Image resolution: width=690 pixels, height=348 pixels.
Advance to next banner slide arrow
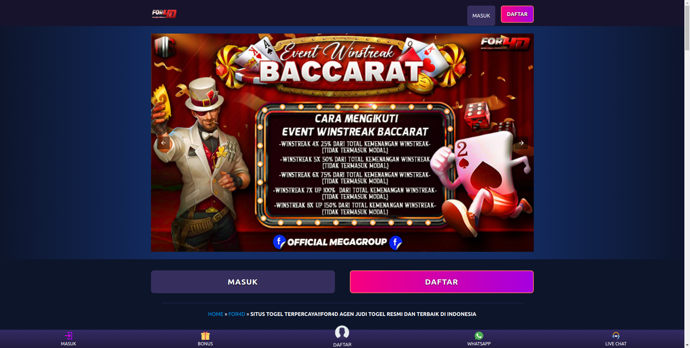tap(521, 143)
